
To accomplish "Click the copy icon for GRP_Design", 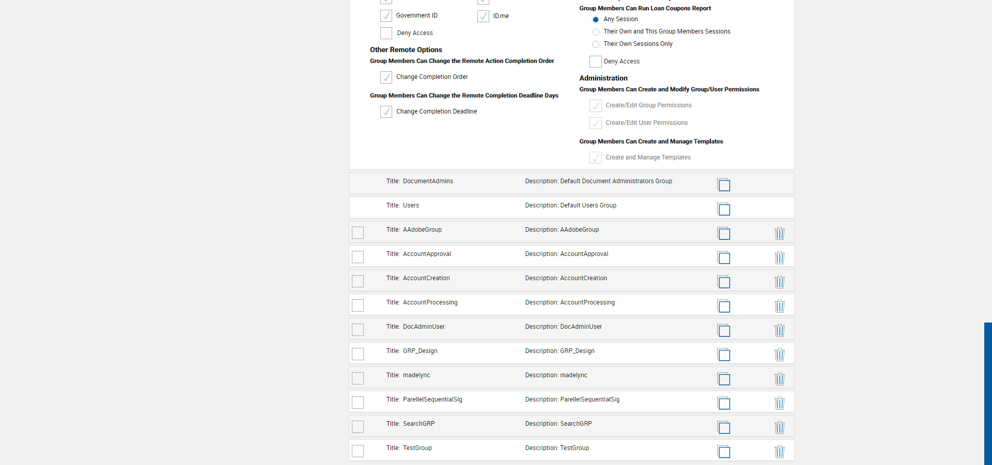I will [x=724, y=355].
